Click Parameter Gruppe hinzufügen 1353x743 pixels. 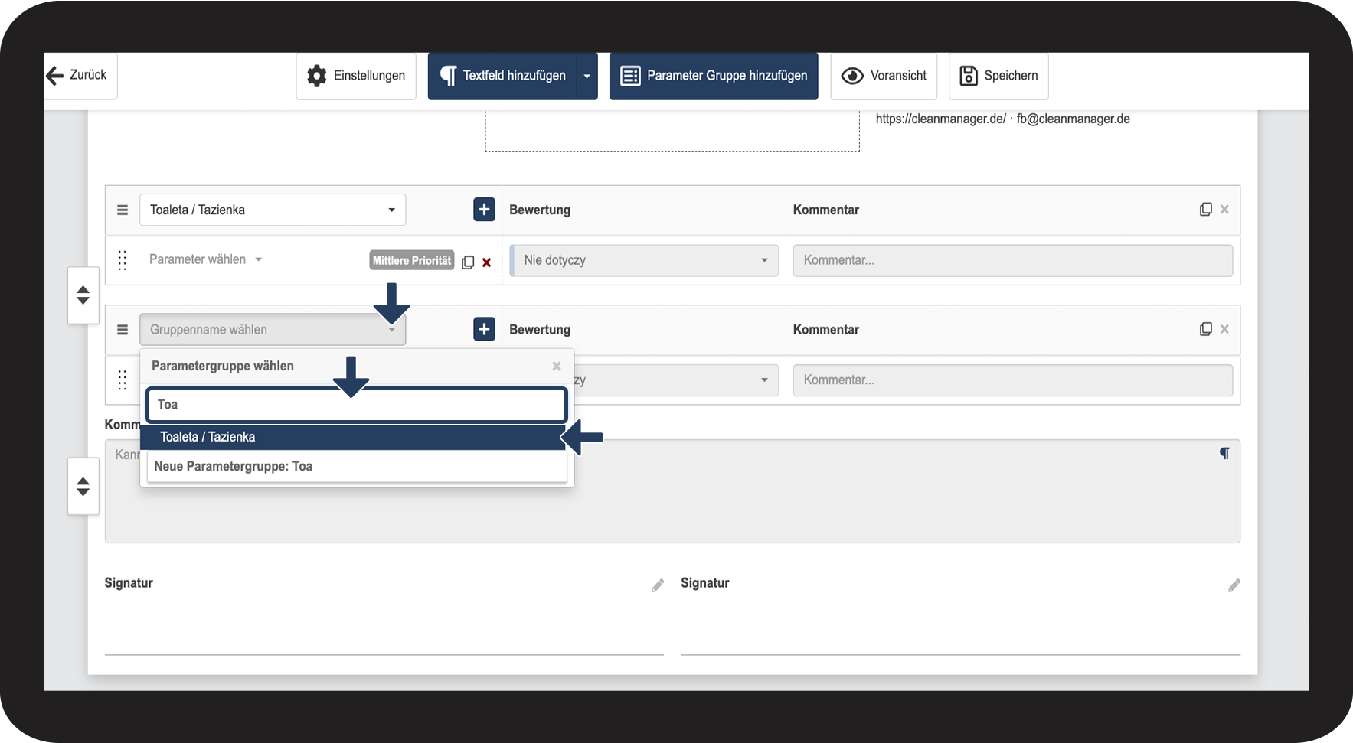[714, 76]
